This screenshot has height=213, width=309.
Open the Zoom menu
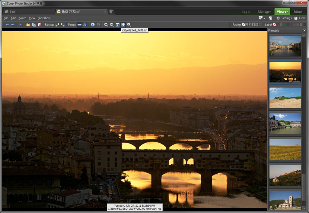22,18
